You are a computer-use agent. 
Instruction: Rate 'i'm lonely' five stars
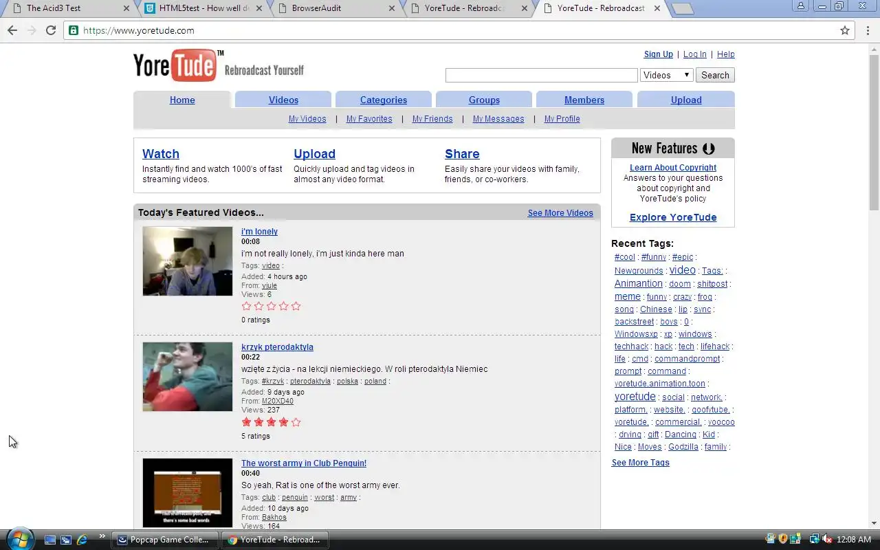[x=296, y=306]
